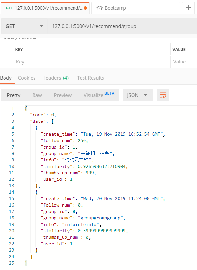Viewport: 197px width, 270px height.
Task: Click the VALUE column header
Action: click(x=179, y=50)
